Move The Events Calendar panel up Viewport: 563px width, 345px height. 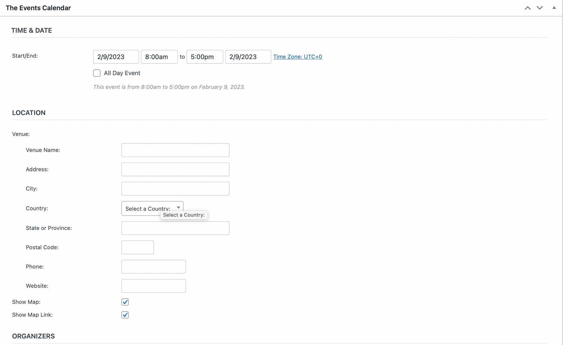(527, 7)
